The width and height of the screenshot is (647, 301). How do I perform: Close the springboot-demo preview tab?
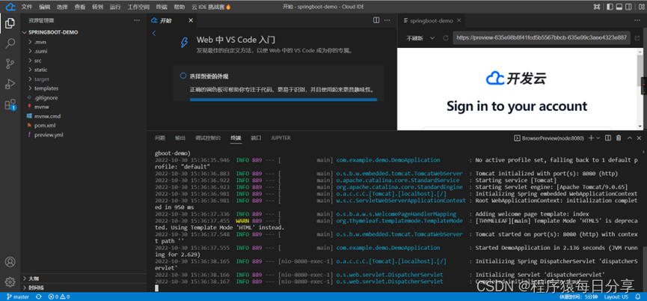point(459,21)
